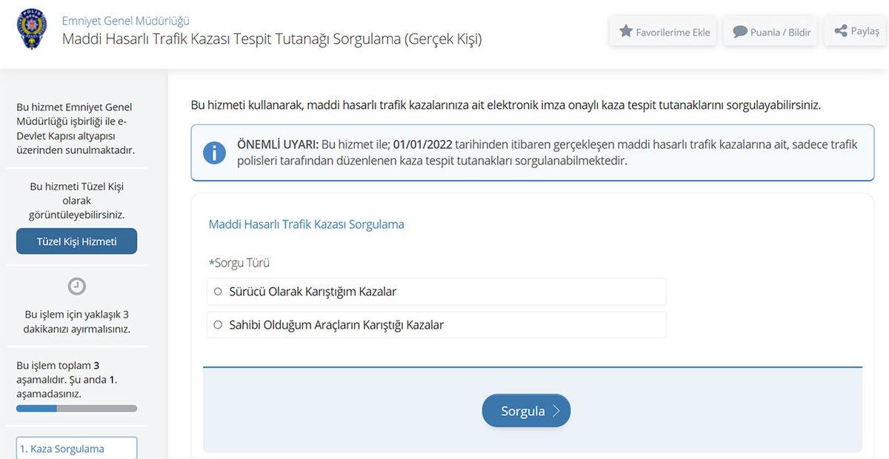This screenshot has width=889, height=459.
Task: Click the share icon beside Paylaş
Action: click(839, 30)
